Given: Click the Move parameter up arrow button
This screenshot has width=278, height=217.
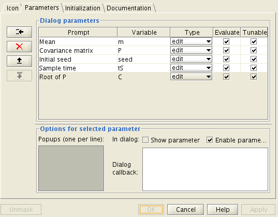Looking at the screenshot, I should [20, 61].
